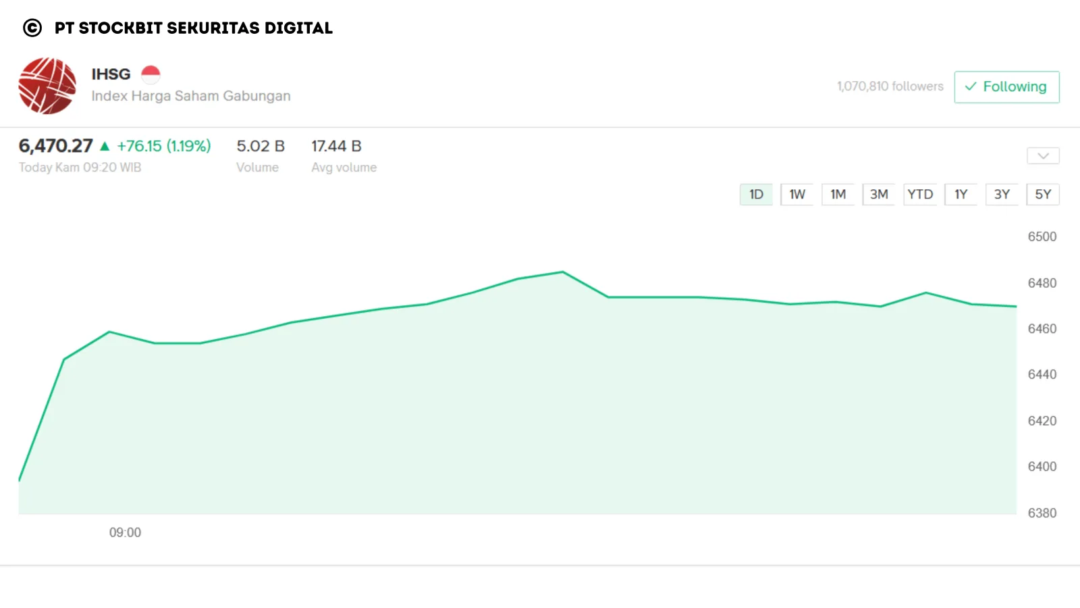Click the Indonesia flag icon beside IHSG
Screen dimensions: 1080x608
[151, 74]
